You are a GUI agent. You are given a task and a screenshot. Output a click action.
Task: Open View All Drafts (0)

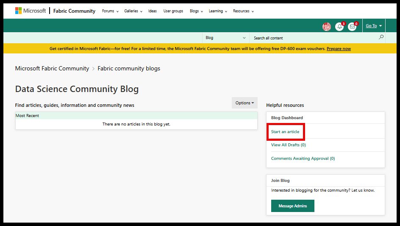pos(288,145)
